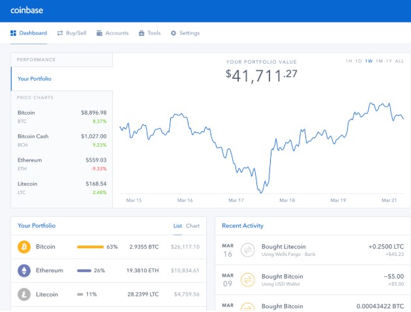Screen dimensions: 411x312
Task: Open the Accounts tab
Action: tap(112, 33)
